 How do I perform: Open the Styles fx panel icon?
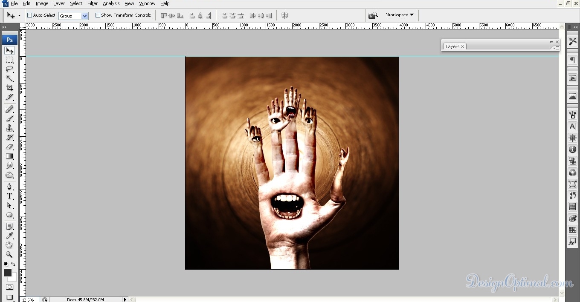pyautogui.click(x=572, y=242)
